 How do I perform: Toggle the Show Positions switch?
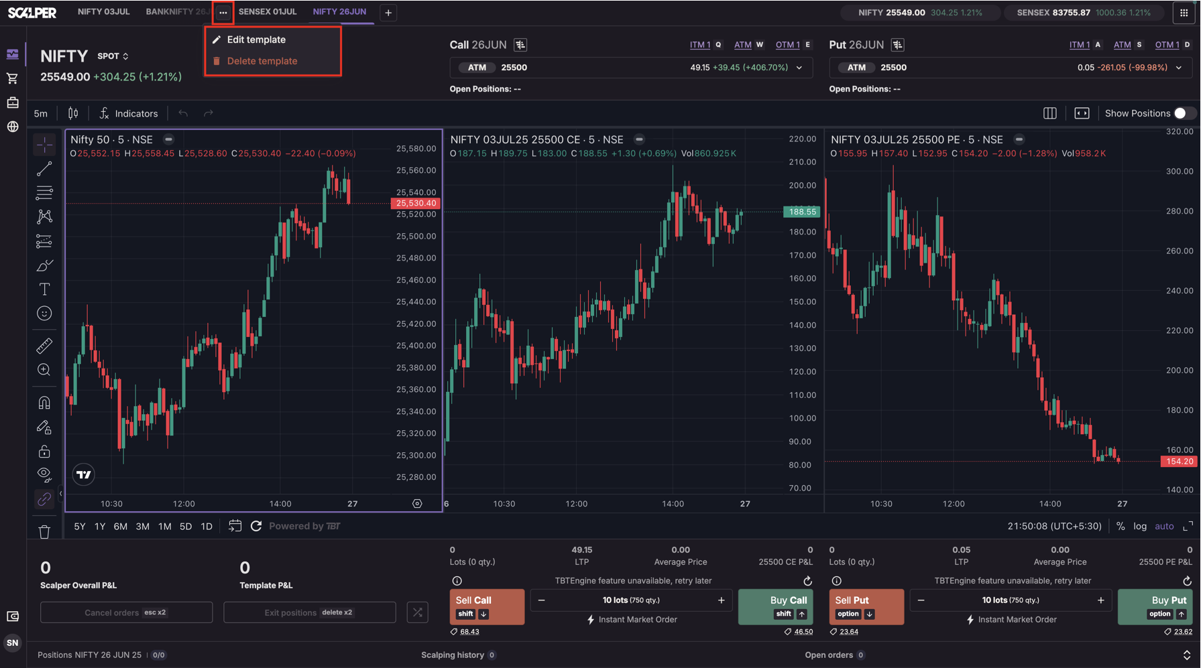coord(1184,113)
